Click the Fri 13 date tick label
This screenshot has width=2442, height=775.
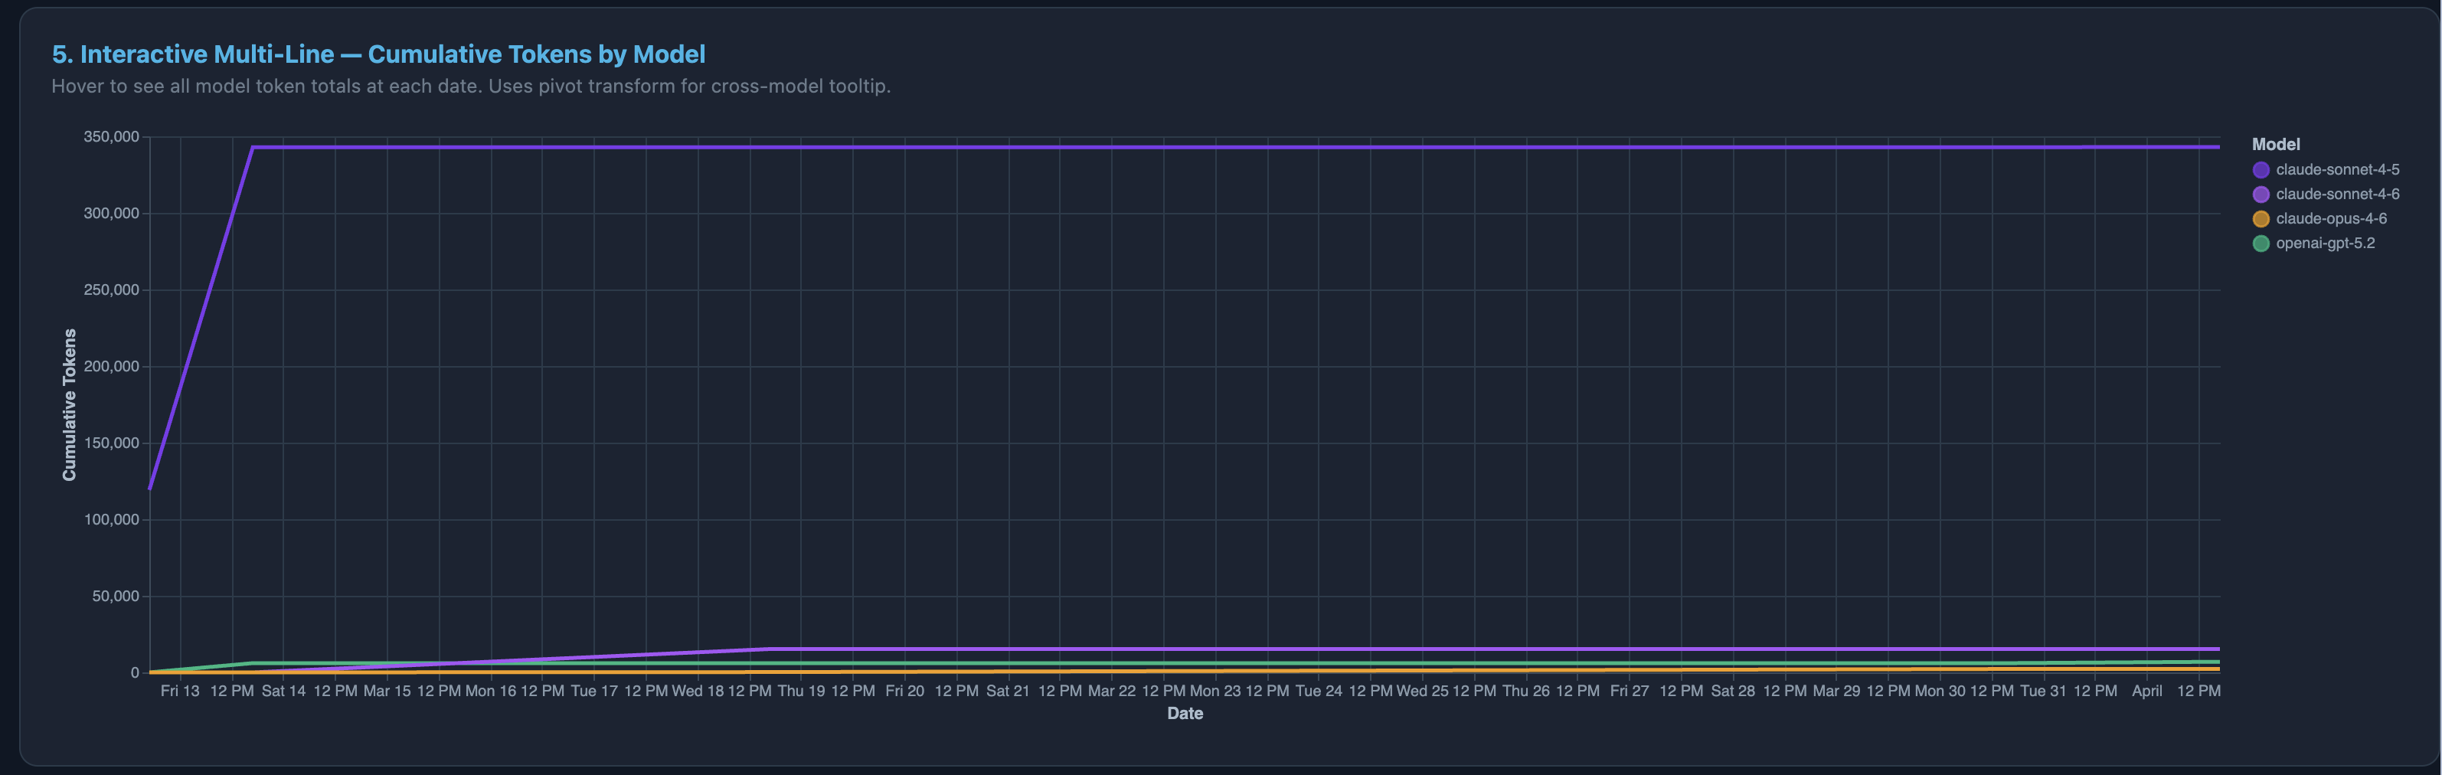point(180,691)
